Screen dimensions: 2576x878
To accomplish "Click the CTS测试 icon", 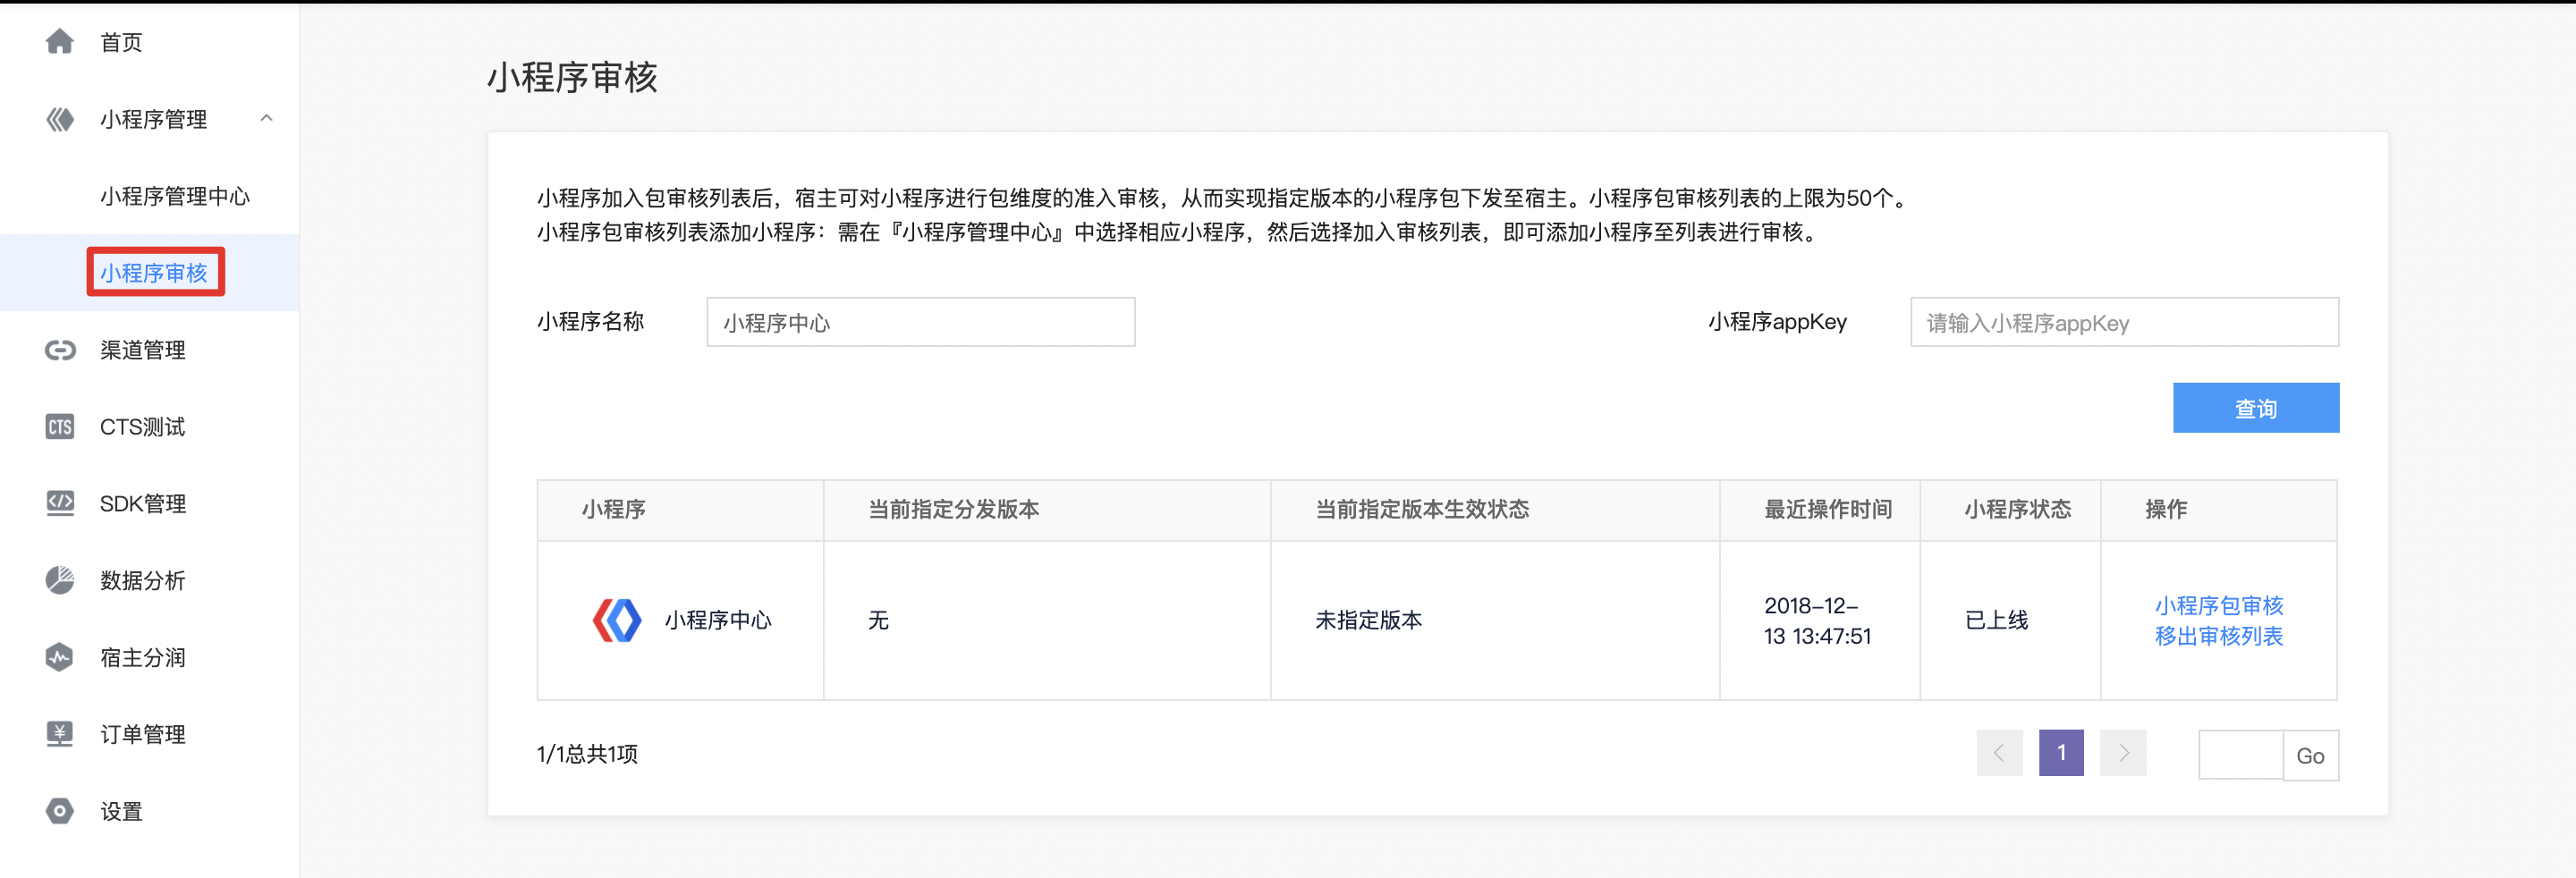I will click(60, 427).
